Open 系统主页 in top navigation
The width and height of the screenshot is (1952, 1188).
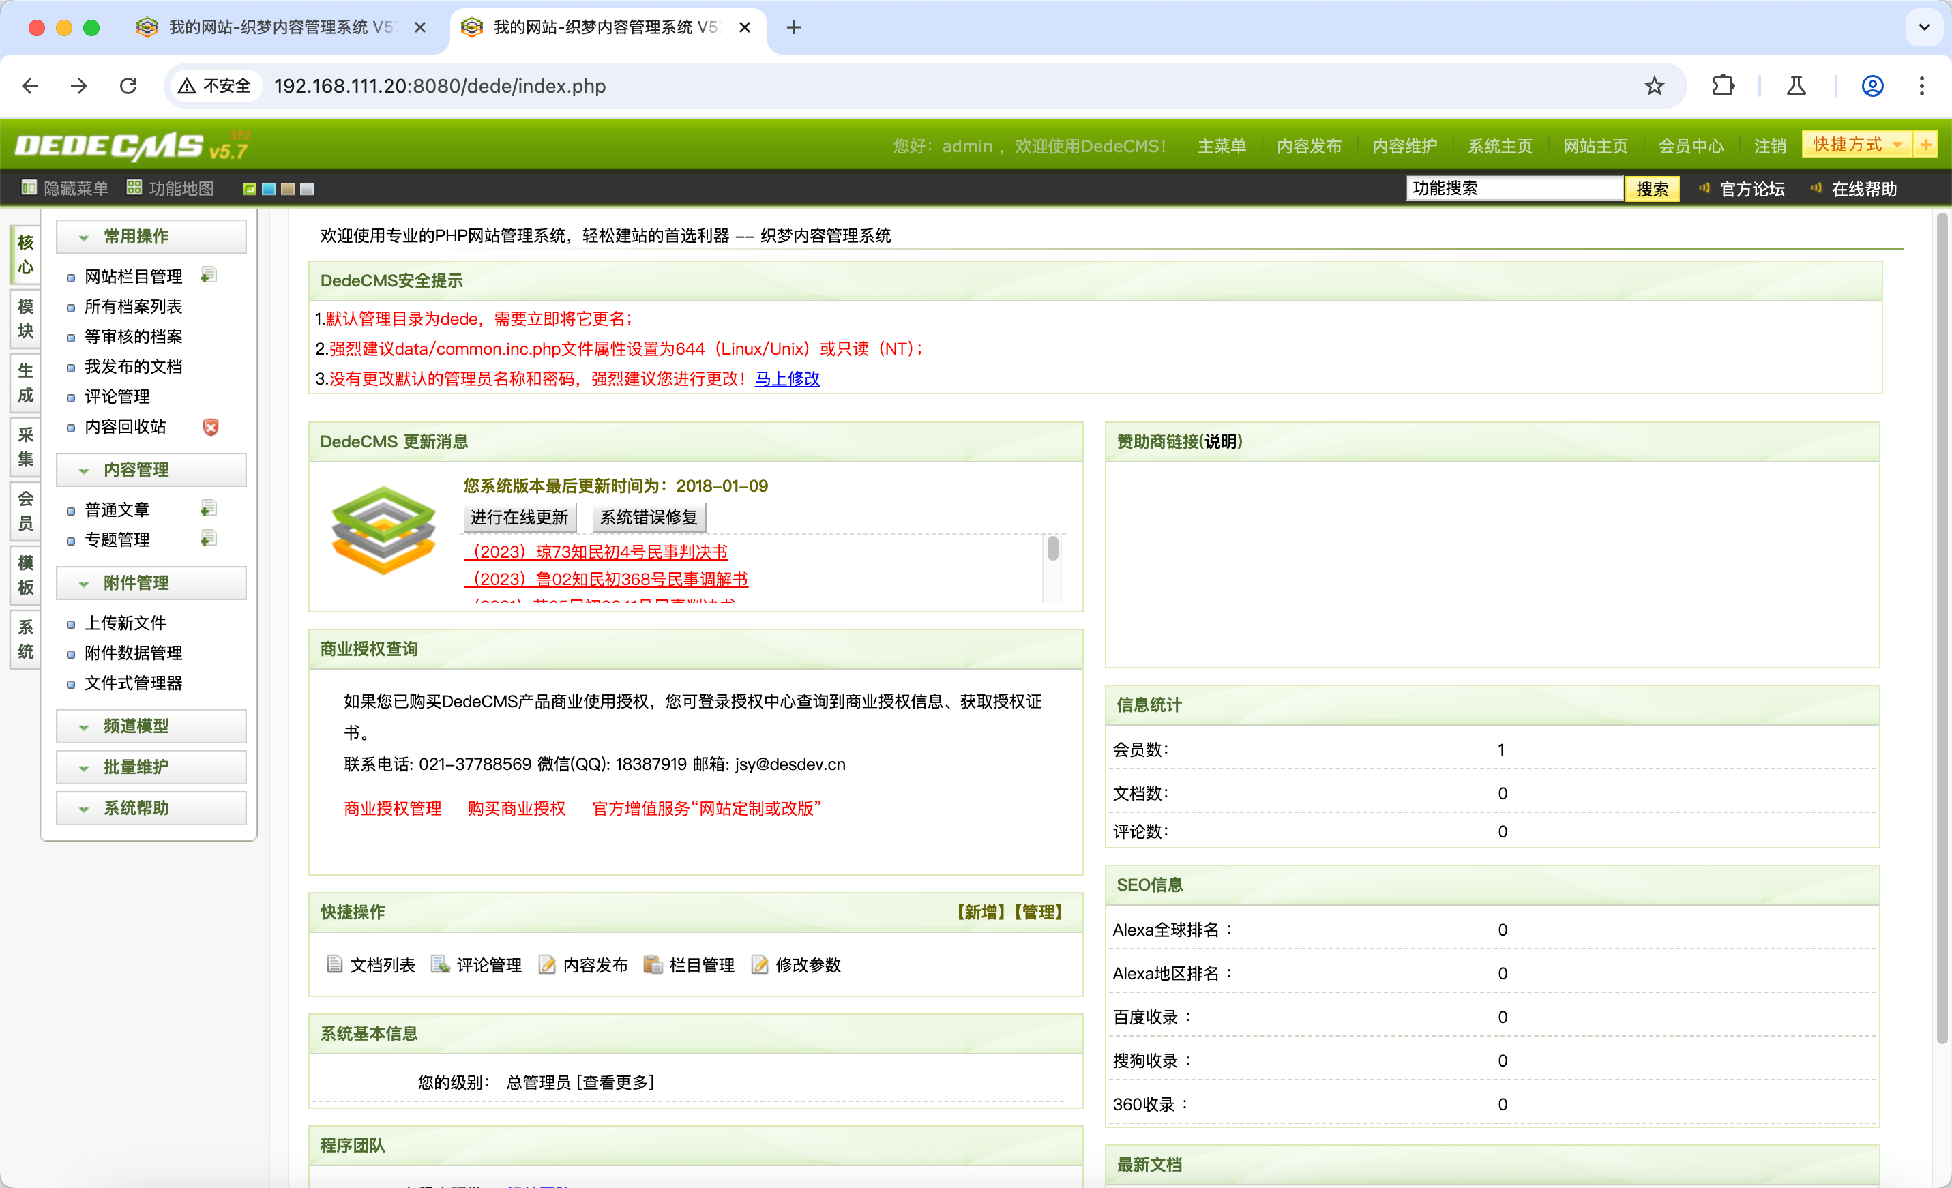(1499, 147)
